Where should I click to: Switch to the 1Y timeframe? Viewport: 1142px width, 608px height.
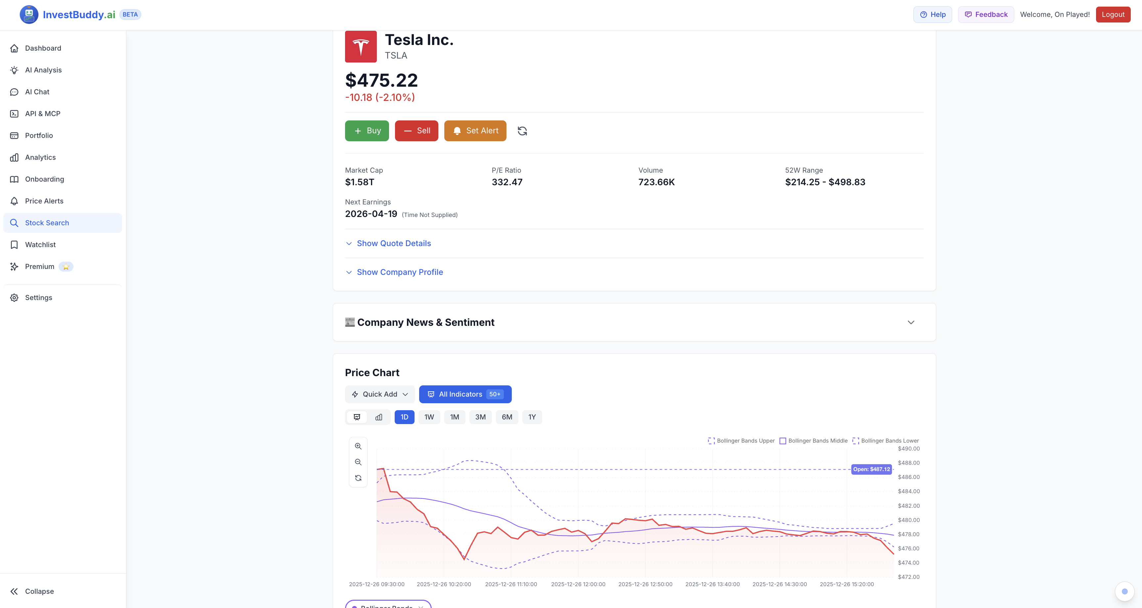[x=532, y=417]
